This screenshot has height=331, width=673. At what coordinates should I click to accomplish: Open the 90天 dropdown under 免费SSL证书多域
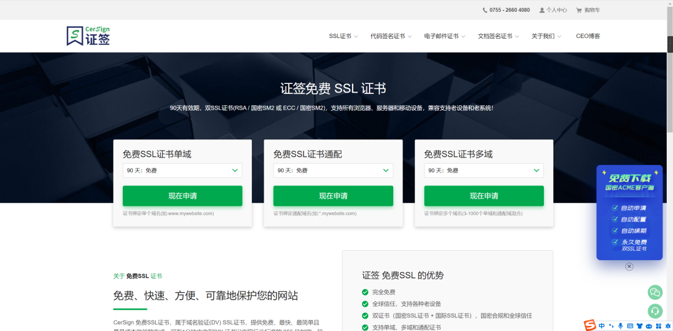point(484,170)
